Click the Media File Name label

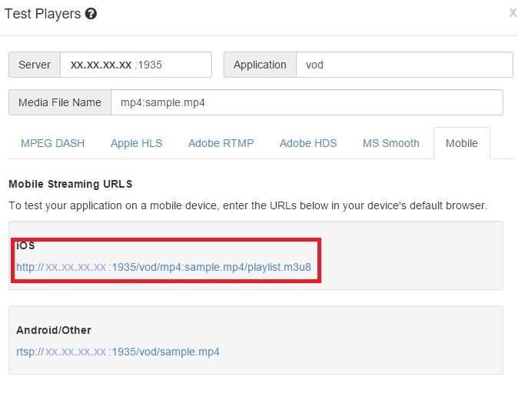click(60, 102)
